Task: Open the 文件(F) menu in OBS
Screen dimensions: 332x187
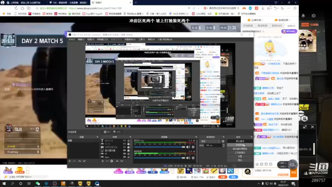Action: (x=71, y=39)
